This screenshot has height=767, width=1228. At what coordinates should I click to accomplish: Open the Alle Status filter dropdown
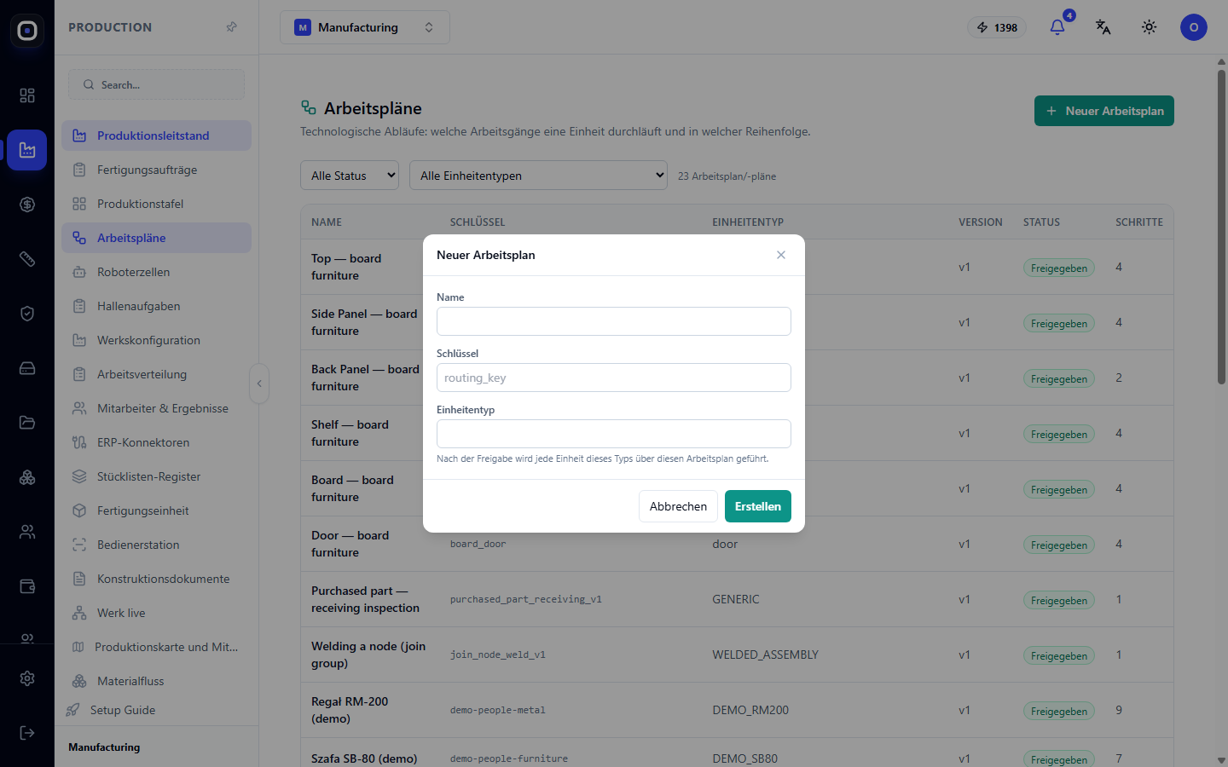[x=350, y=176]
